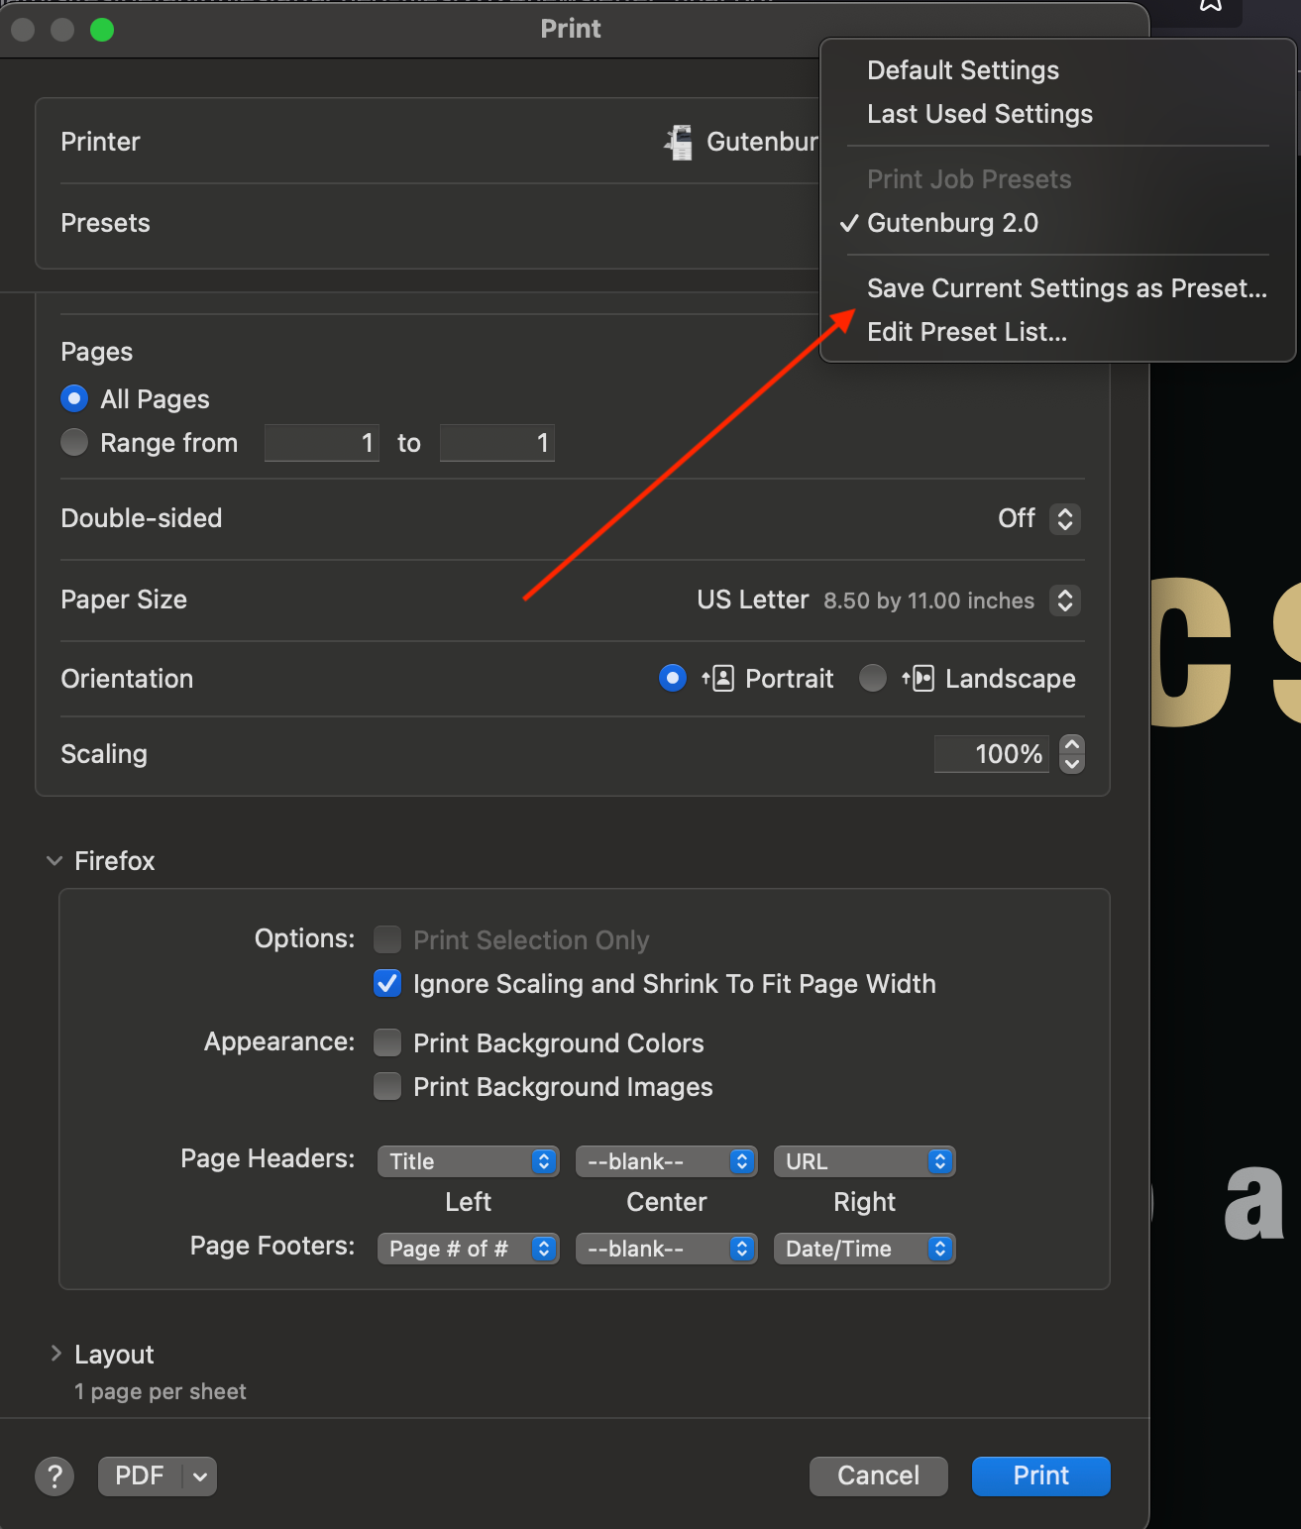
Task: Select the Portrait orientation option
Action: (x=672, y=678)
